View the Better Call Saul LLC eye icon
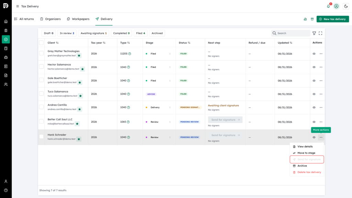 pos(314,122)
